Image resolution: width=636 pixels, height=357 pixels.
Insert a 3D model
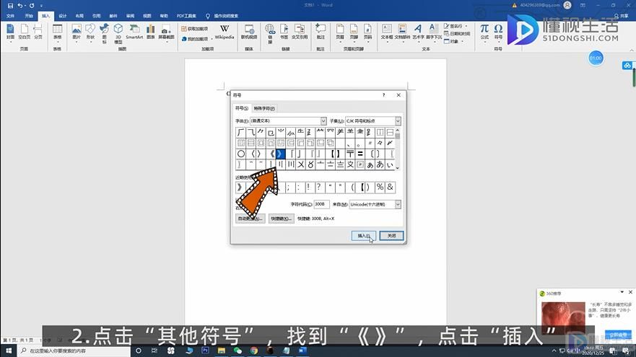pos(118,33)
